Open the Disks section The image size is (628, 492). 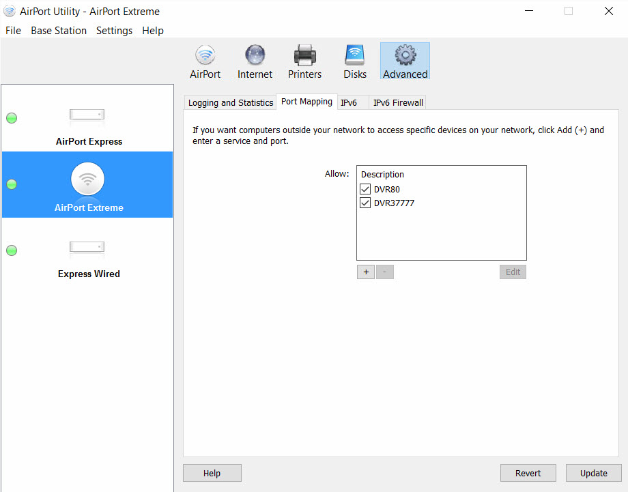click(355, 61)
